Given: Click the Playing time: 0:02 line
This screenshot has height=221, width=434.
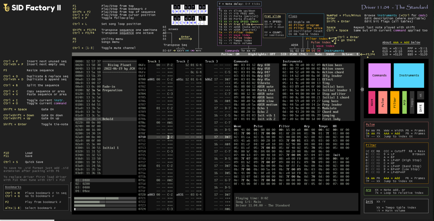Looking at the screenshot, I should click(x=252, y=198).
